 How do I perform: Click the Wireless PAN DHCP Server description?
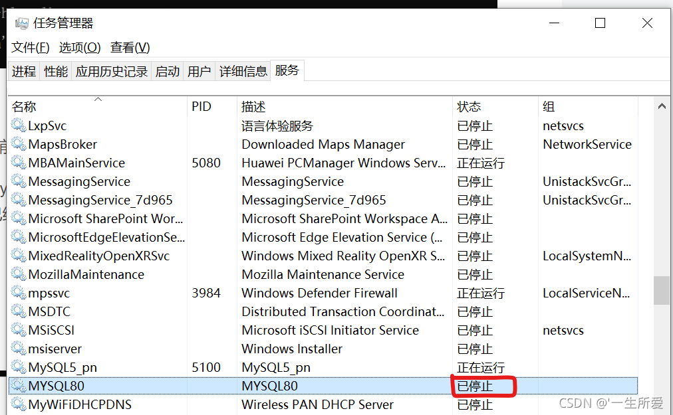317,404
